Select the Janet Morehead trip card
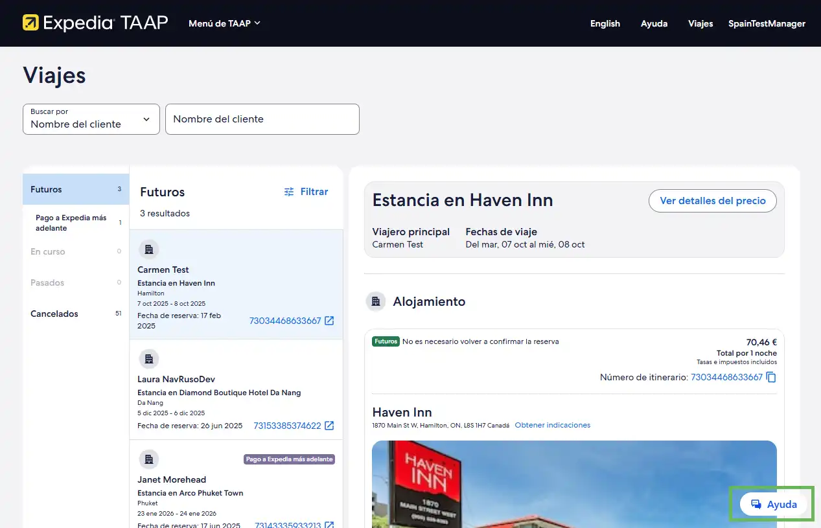 coord(236,484)
